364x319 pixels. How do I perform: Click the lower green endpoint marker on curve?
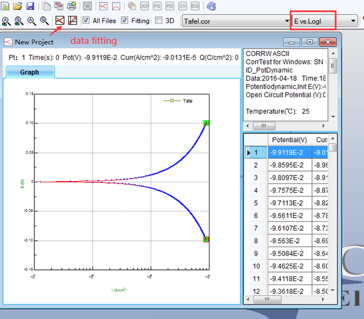tap(206, 239)
